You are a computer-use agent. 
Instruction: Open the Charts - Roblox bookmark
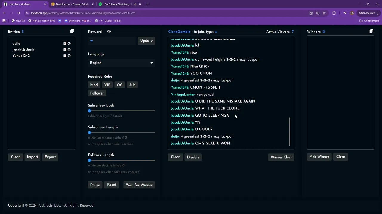coord(108,21)
